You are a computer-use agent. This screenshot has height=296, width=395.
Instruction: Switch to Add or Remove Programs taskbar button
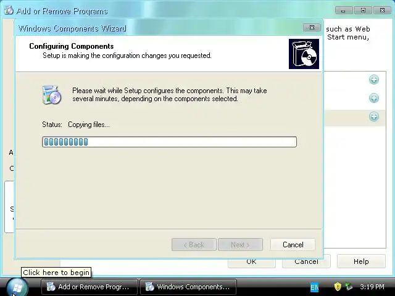click(x=89, y=287)
